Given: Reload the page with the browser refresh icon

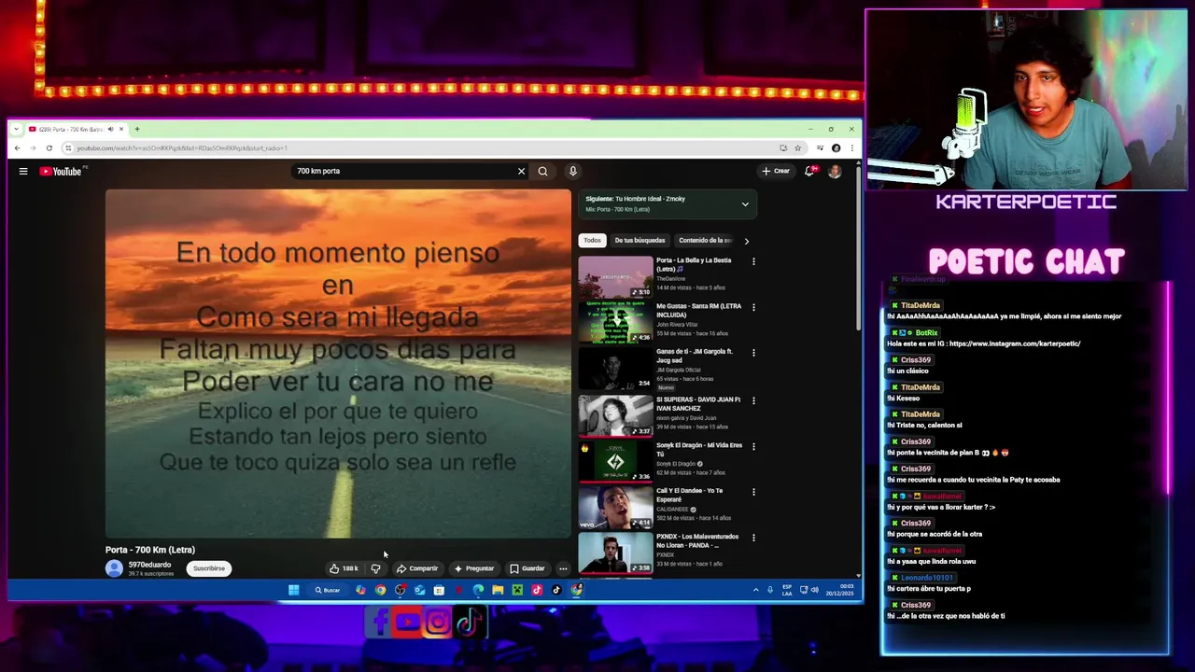Looking at the screenshot, I should [49, 148].
